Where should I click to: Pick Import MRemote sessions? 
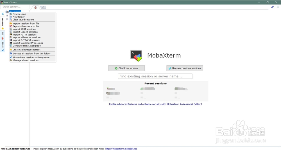(x=32, y=37)
